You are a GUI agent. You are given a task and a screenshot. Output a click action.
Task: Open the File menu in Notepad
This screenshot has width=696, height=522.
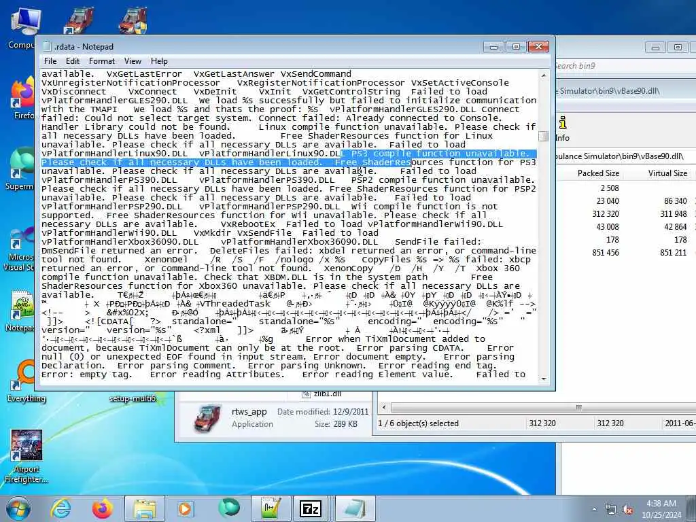pyautogui.click(x=50, y=61)
